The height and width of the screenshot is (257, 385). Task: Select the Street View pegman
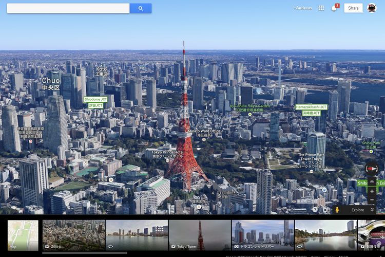(337, 210)
